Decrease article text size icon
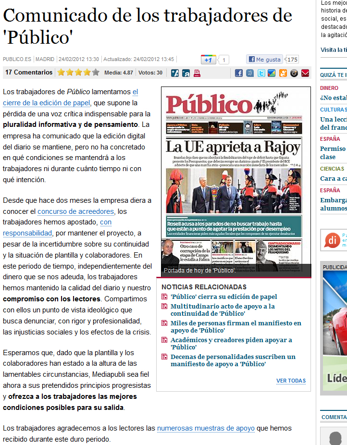This screenshot has height=445, width=347. (186, 73)
